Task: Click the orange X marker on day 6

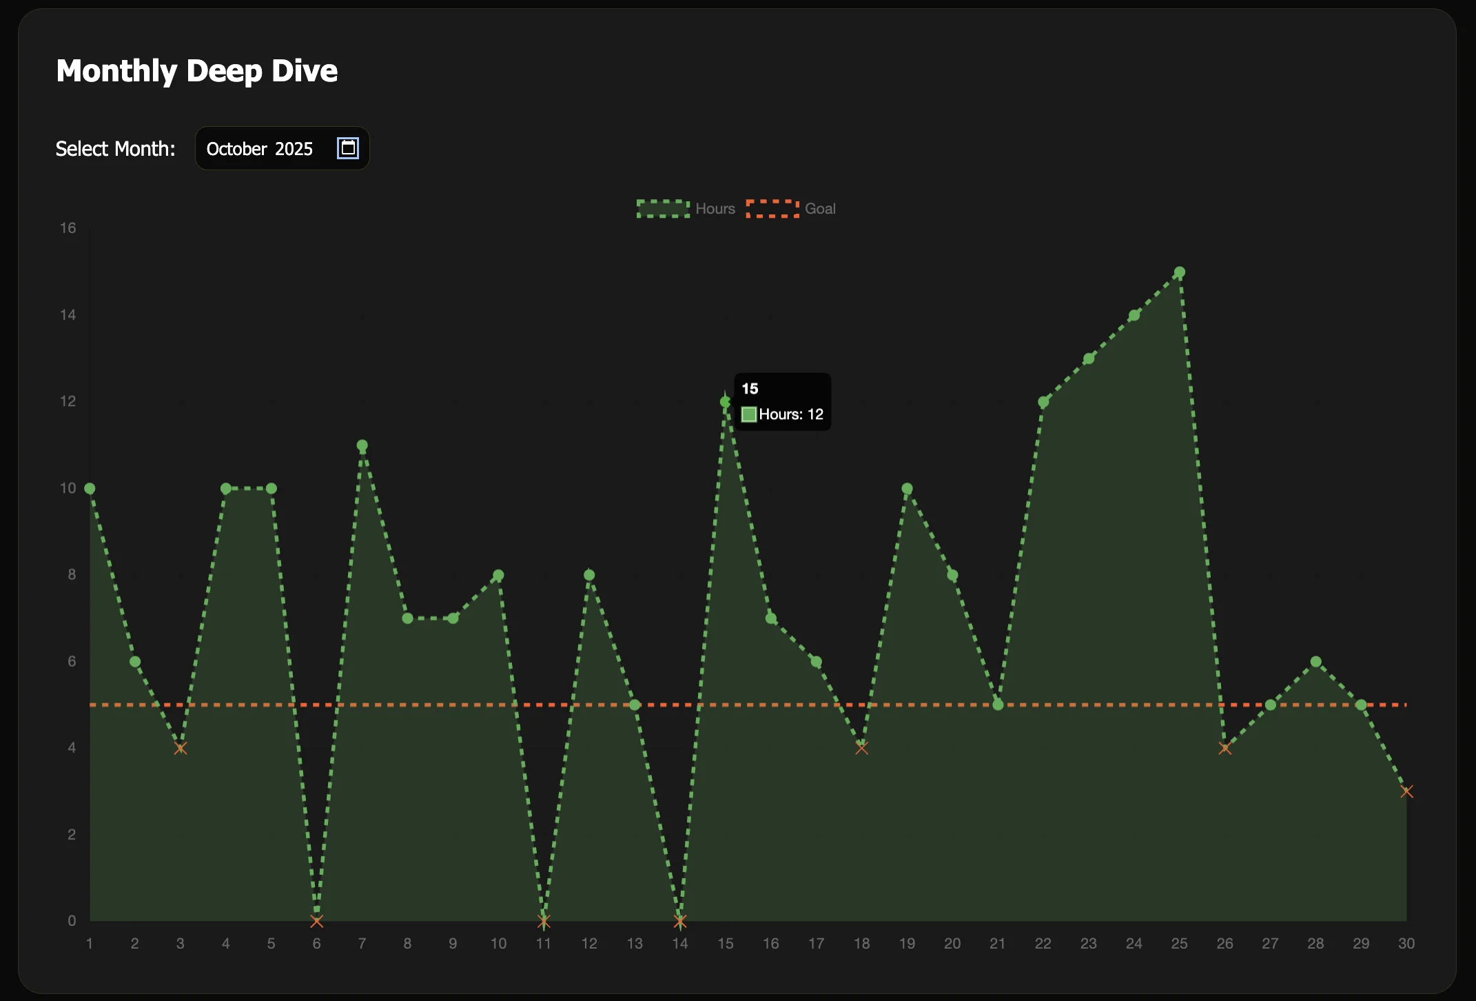Action: (316, 920)
